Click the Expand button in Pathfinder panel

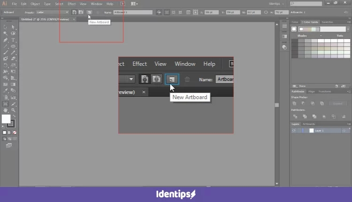pyautogui.click(x=337, y=103)
